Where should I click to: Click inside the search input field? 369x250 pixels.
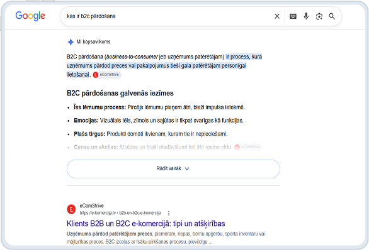coord(168,16)
